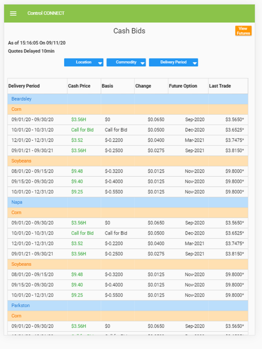Expand the Location dropdown

click(84, 62)
